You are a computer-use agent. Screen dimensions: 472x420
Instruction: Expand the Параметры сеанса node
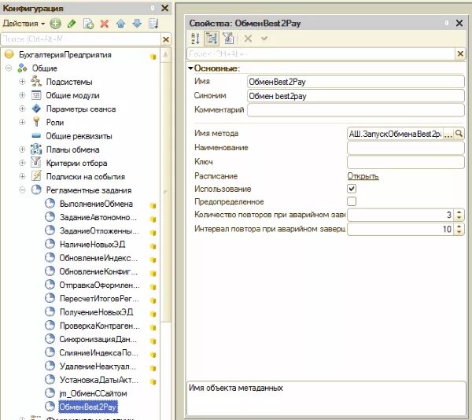(x=22, y=109)
